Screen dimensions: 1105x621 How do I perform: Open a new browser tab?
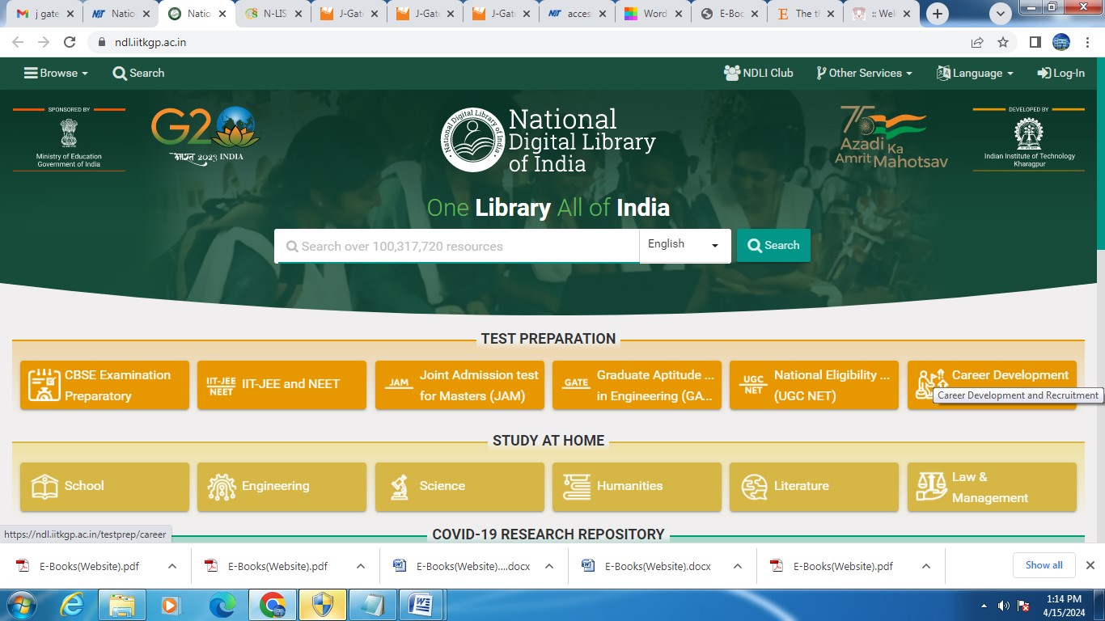click(938, 14)
